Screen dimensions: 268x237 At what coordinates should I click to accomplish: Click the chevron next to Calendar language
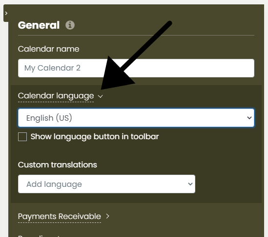point(101,96)
